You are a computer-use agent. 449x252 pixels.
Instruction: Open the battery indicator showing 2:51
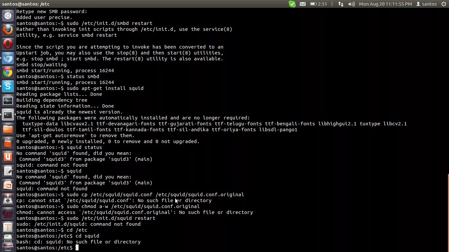[318, 4]
